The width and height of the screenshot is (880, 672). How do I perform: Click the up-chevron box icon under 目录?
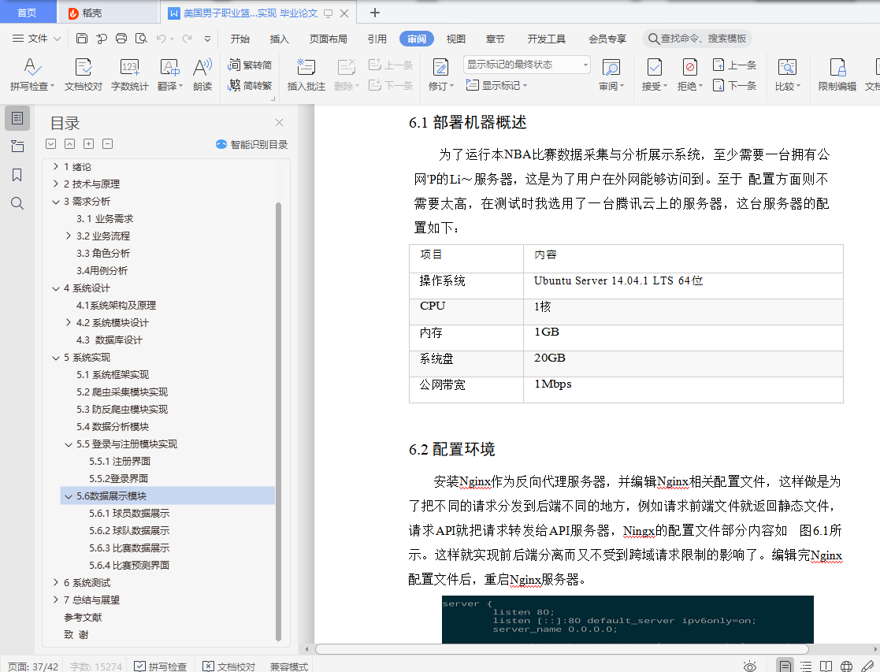point(69,143)
